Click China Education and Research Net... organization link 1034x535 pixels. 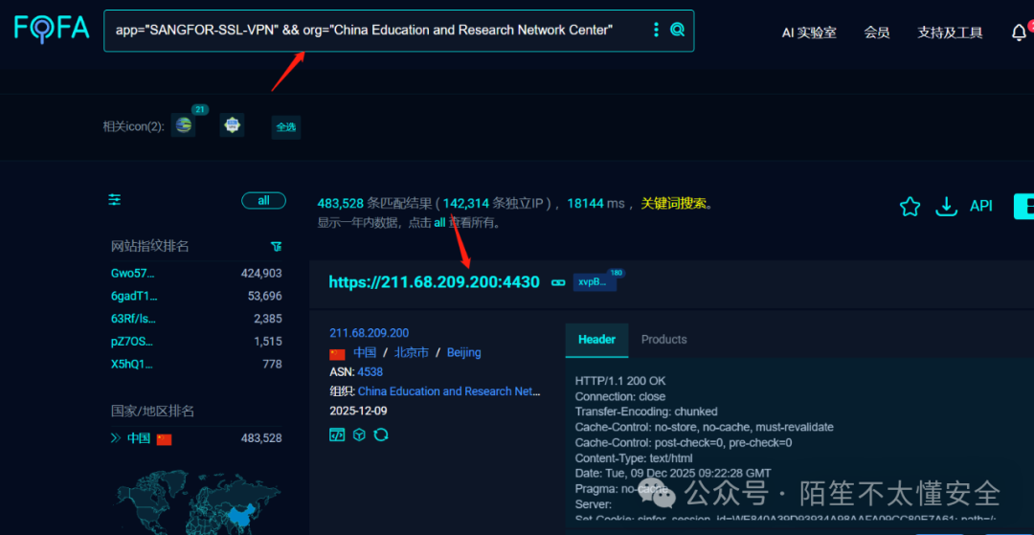point(449,391)
